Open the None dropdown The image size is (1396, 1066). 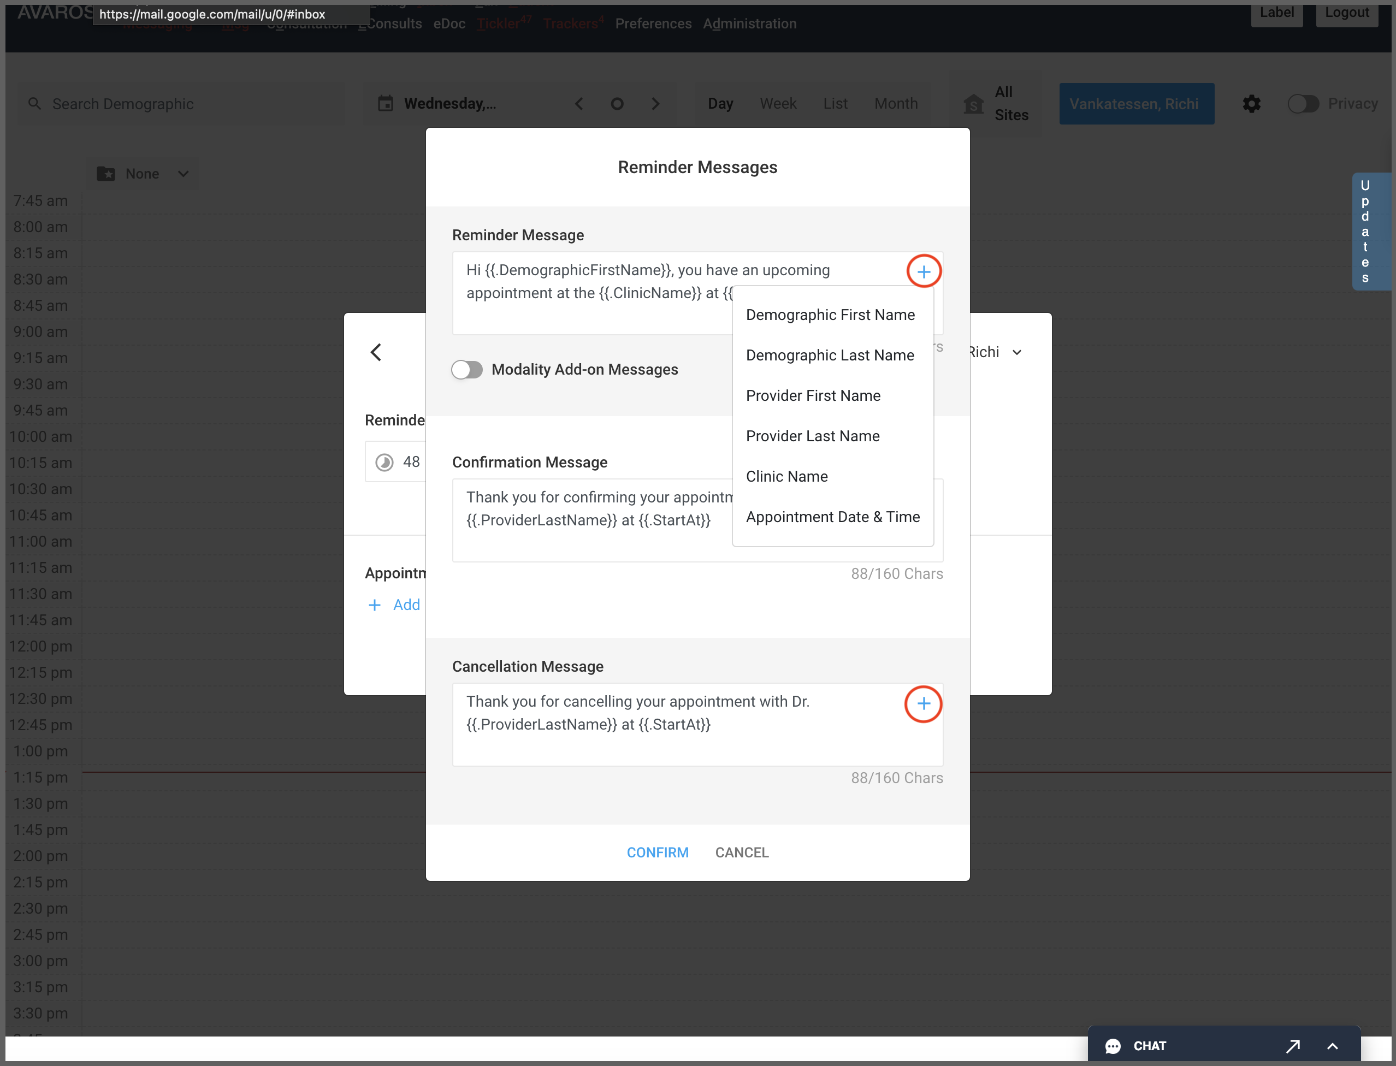point(143,174)
